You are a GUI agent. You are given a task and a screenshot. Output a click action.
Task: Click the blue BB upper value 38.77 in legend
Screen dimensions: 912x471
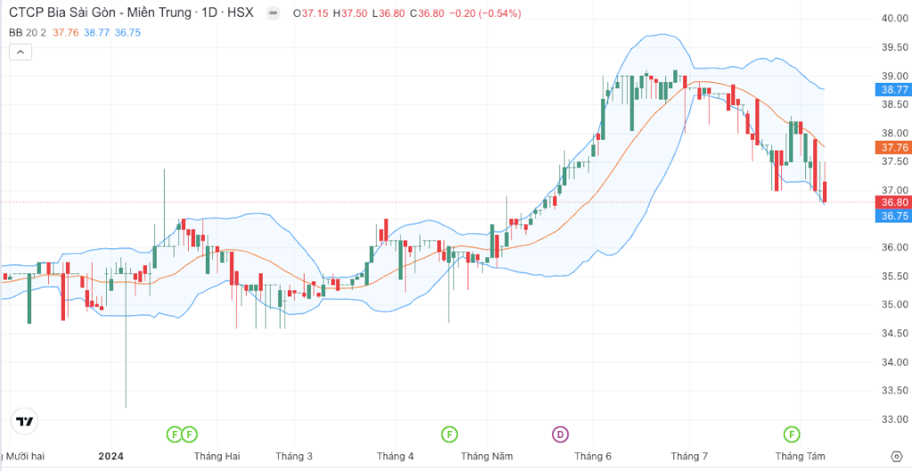(96, 33)
